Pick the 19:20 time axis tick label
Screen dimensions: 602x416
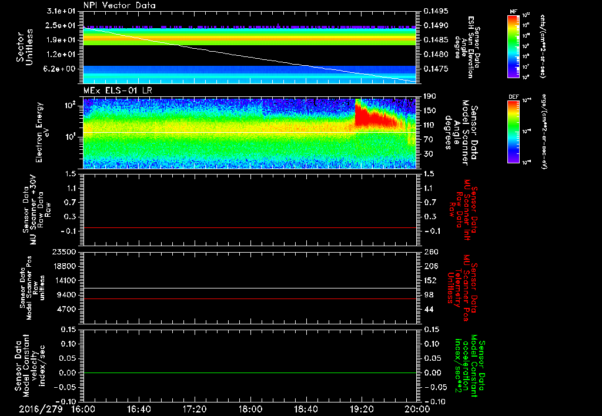pos(361,408)
